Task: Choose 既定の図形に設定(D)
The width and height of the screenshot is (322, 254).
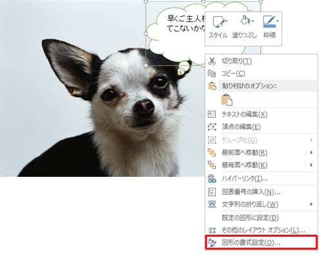Action: click(261, 218)
